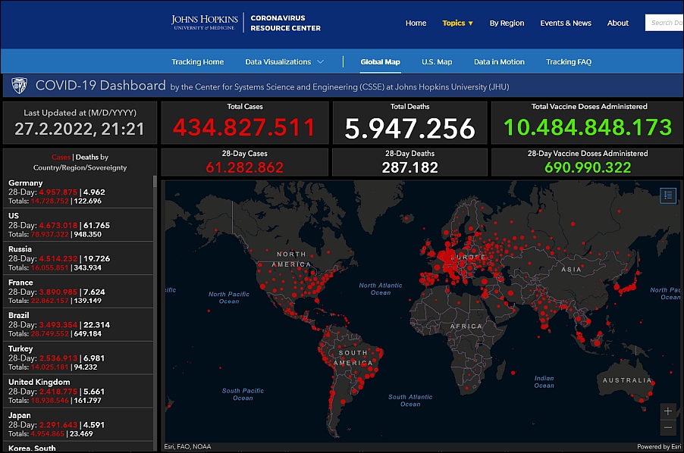Click the 28-Day Cases value 61.282.862
Screen dimensions: 684x453
pyautogui.click(x=244, y=167)
